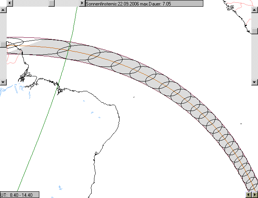
Task: Click the left vertical scrollbar's down arrow
Action: [x=3, y=82]
